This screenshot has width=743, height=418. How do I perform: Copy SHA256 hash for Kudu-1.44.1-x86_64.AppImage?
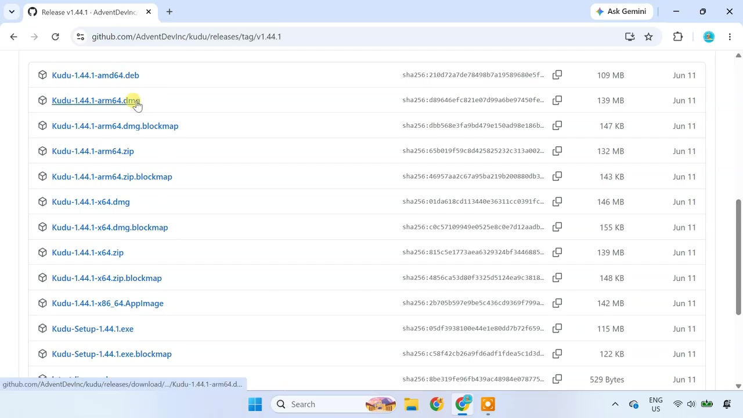coord(557,303)
